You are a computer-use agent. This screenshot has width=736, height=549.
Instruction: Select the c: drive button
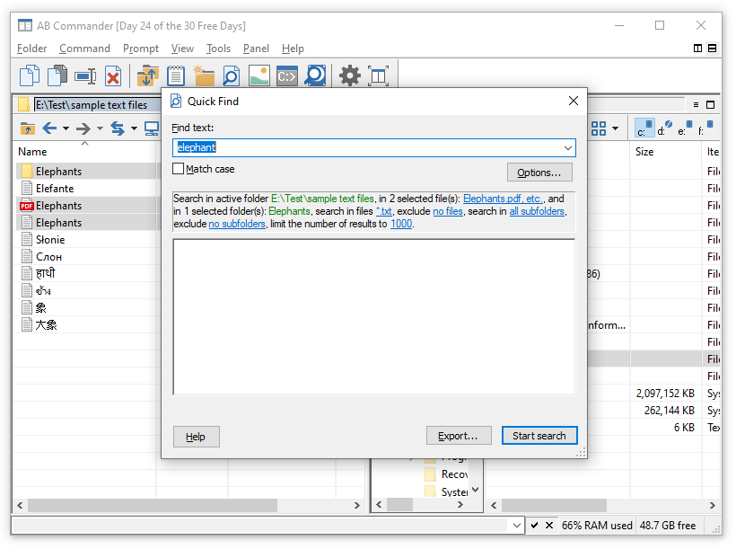(x=644, y=128)
